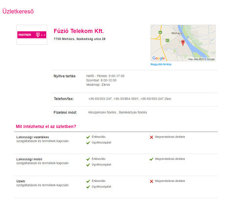Click green check next to Lakossági vezetékes Értékesítés
This screenshot has height=201, width=234.
coord(88,137)
